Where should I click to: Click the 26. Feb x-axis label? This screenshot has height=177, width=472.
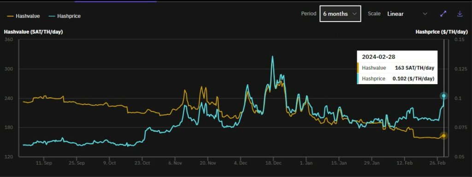pyautogui.click(x=437, y=163)
